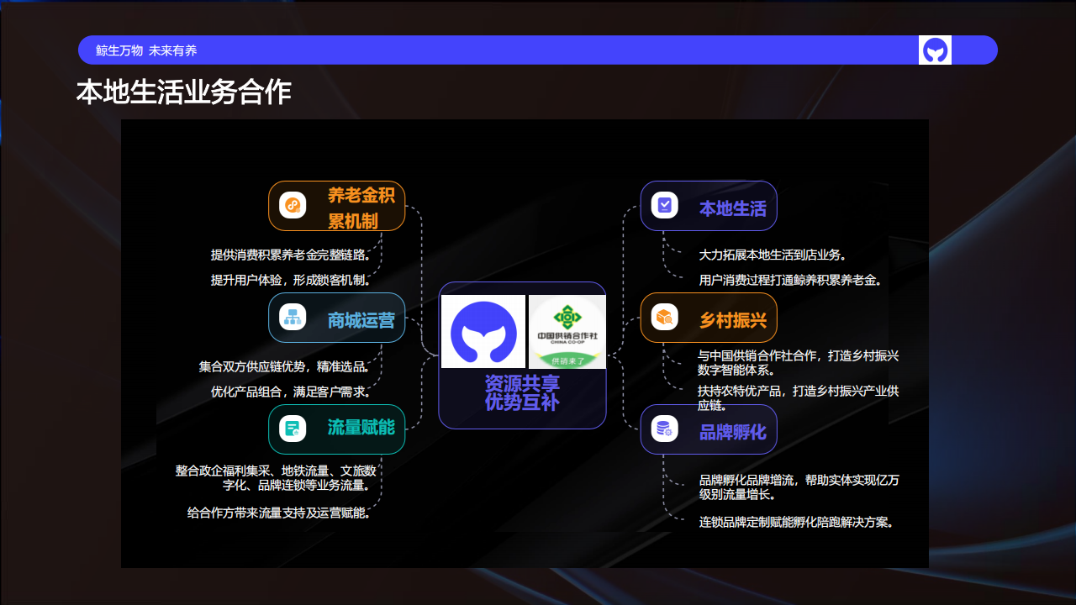This screenshot has width=1076, height=605.
Task: Click the China Co-op 中国供销合作社 logo
Action: click(x=567, y=331)
